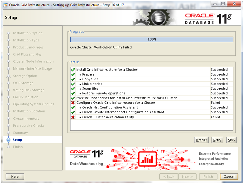Click green check icon beside Prepare
Image resolution: width=244 pixels, height=184 pixels.
pyautogui.click(x=73, y=75)
